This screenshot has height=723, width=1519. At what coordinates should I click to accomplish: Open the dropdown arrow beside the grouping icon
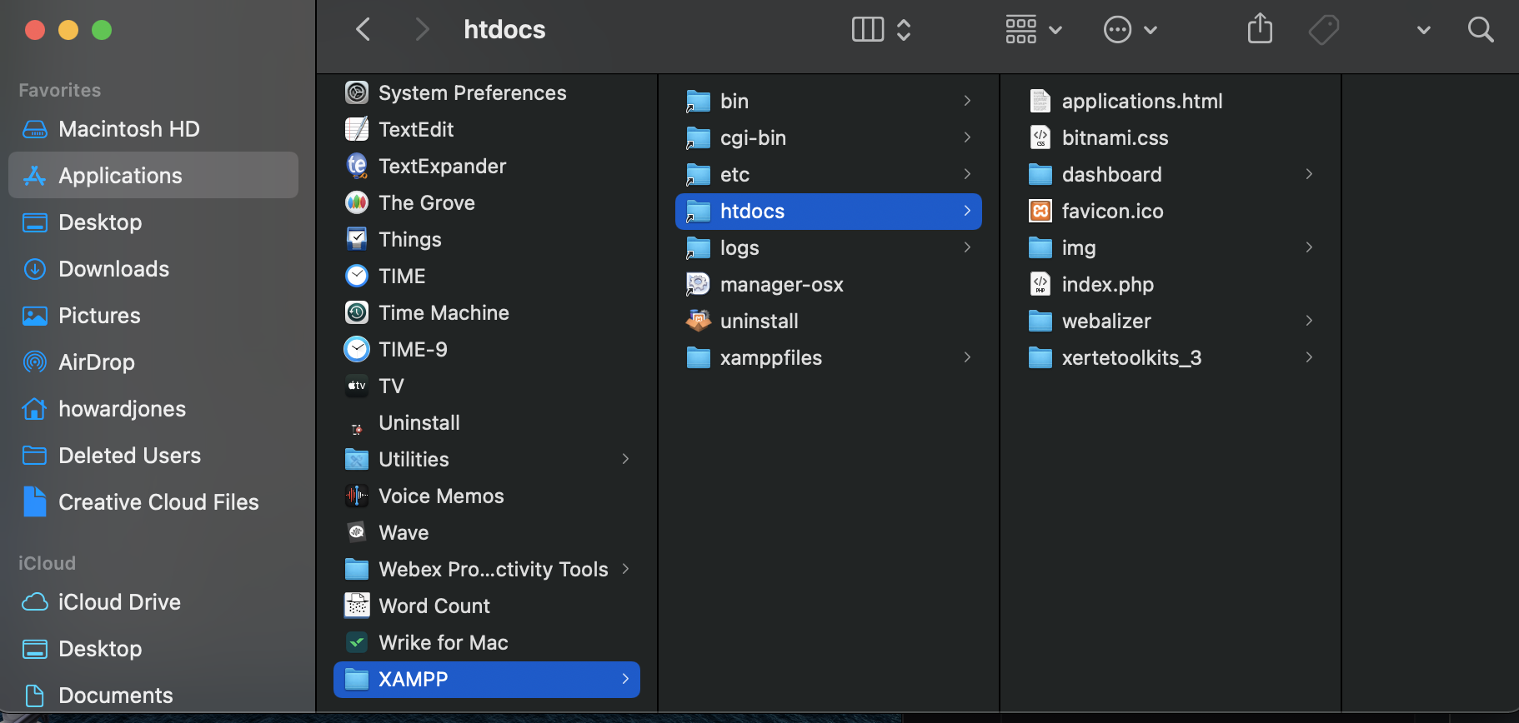click(x=1055, y=30)
